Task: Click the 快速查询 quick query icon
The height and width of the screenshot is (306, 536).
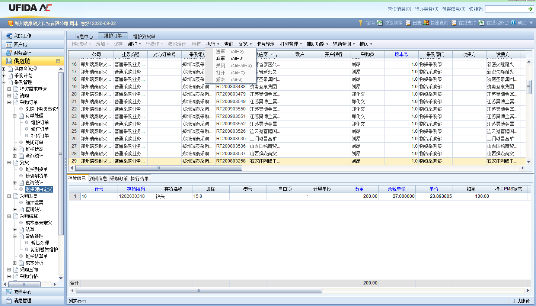Action: 426,23
